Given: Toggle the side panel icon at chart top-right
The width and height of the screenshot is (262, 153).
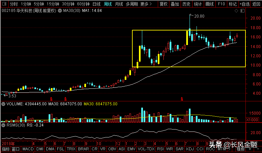Looking at the screenshot, I should 242,11.
